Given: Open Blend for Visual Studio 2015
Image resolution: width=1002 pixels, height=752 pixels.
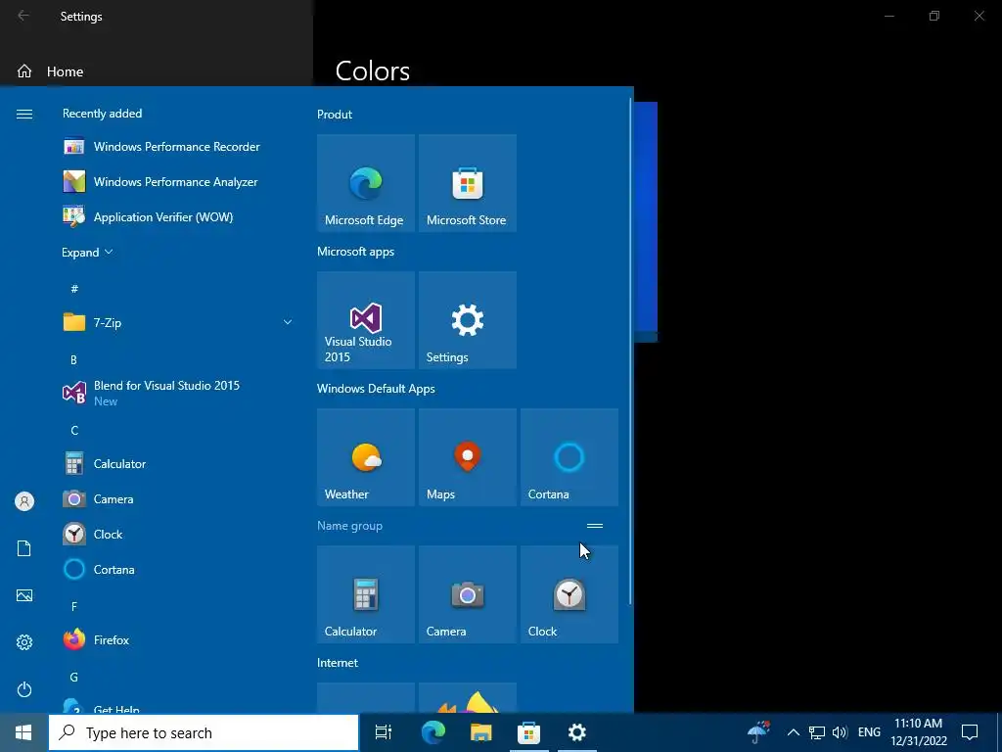Looking at the screenshot, I should tap(176, 393).
